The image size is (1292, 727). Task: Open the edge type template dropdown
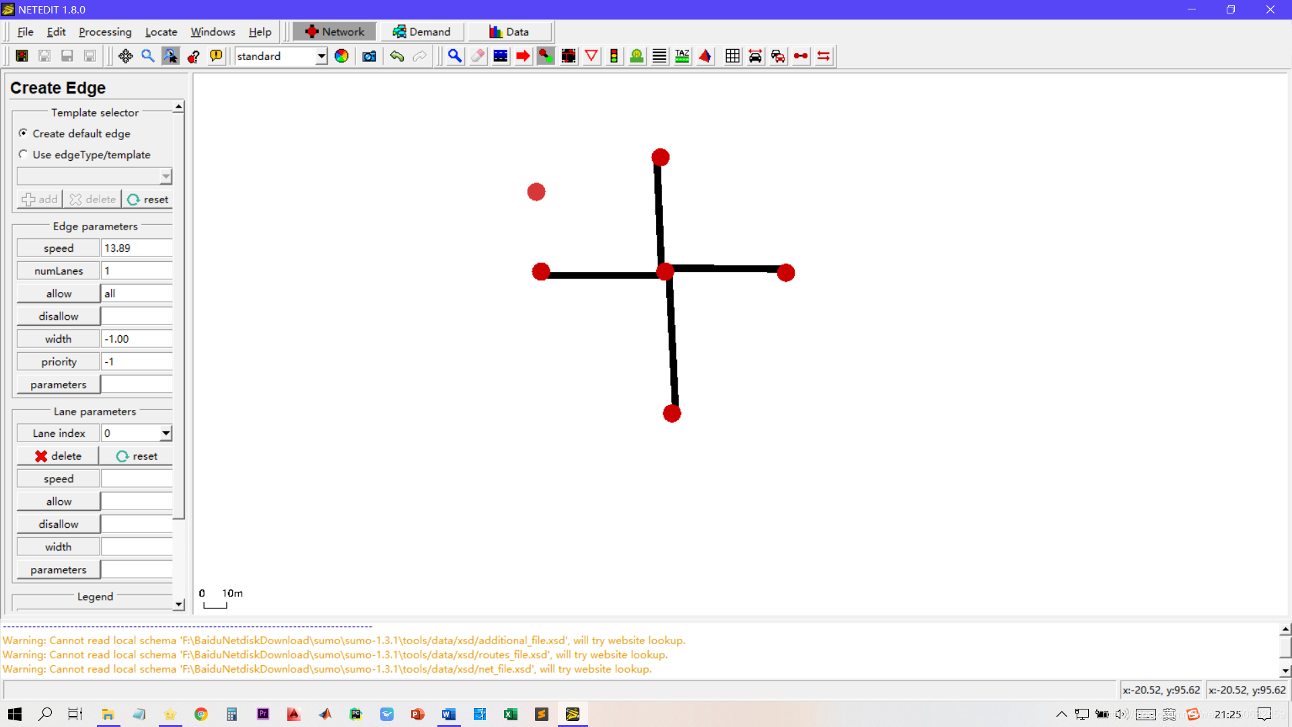pyautogui.click(x=166, y=176)
